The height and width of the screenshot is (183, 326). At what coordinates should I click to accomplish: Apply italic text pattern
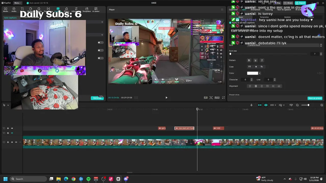tap(262, 60)
